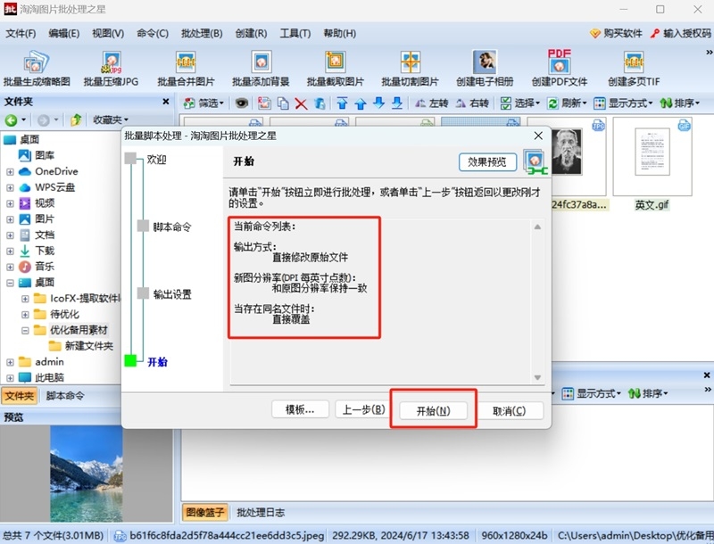Screen dimensions: 714x544
Task: Open the 筛选 filter dropdown
Action: (203, 103)
